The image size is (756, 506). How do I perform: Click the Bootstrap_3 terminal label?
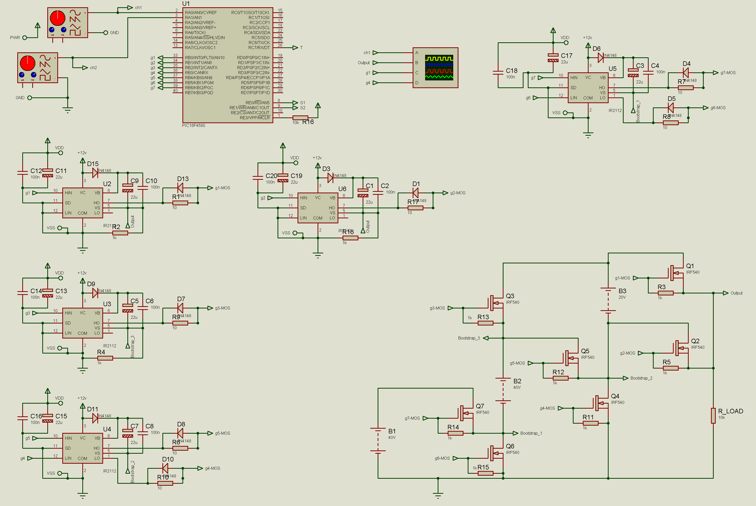469,338
